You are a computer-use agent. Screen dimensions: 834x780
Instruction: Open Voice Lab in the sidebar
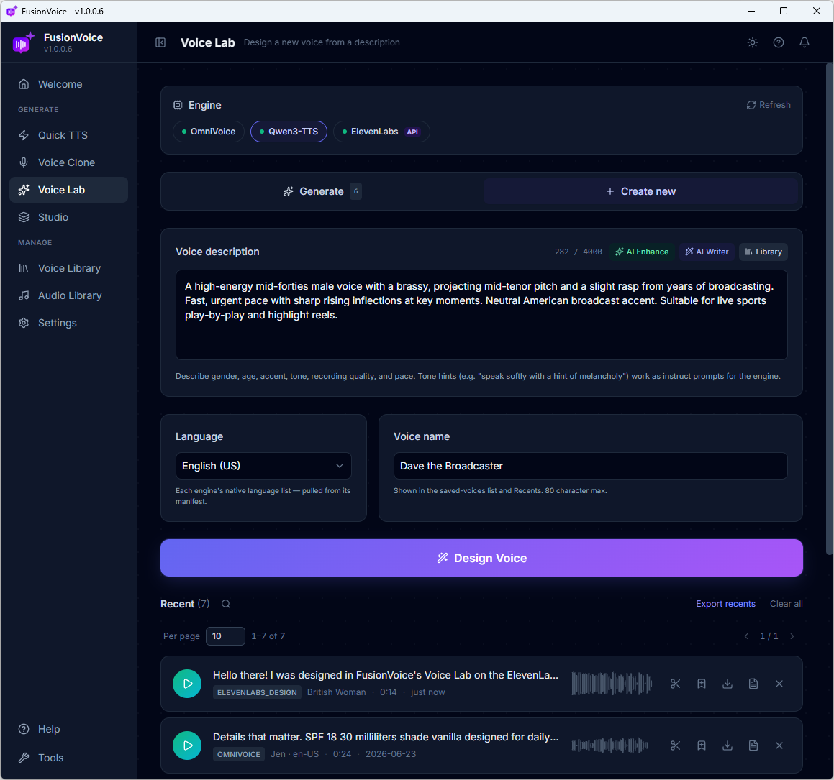(x=68, y=190)
